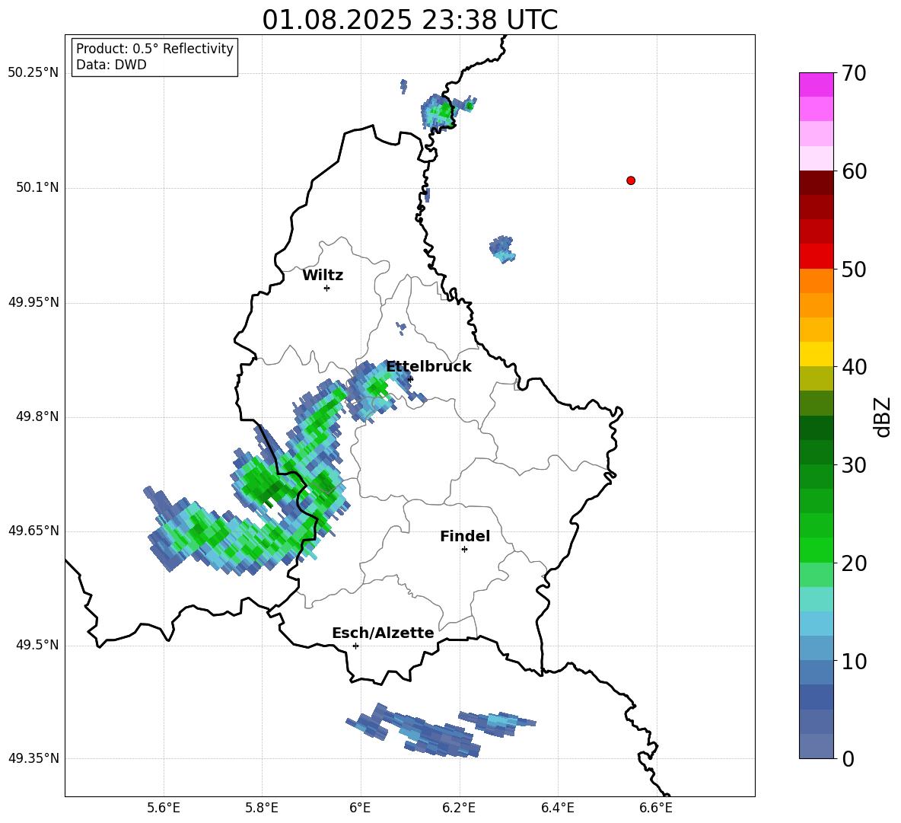Click the 6.4°E longitude label

(x=557, y=808)
